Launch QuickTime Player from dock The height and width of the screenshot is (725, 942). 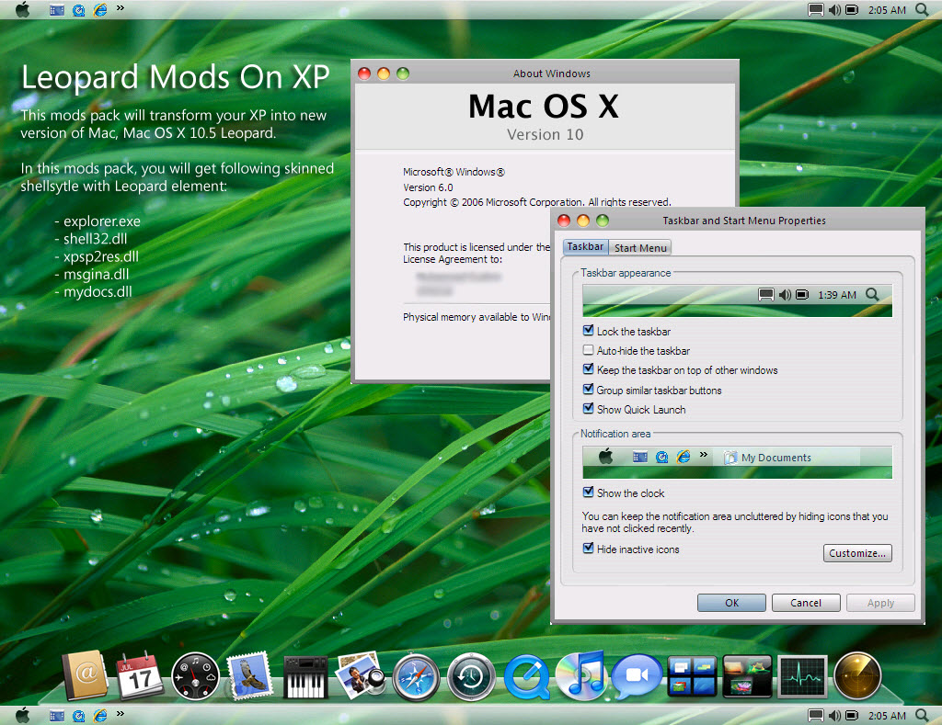coord(527,677)
